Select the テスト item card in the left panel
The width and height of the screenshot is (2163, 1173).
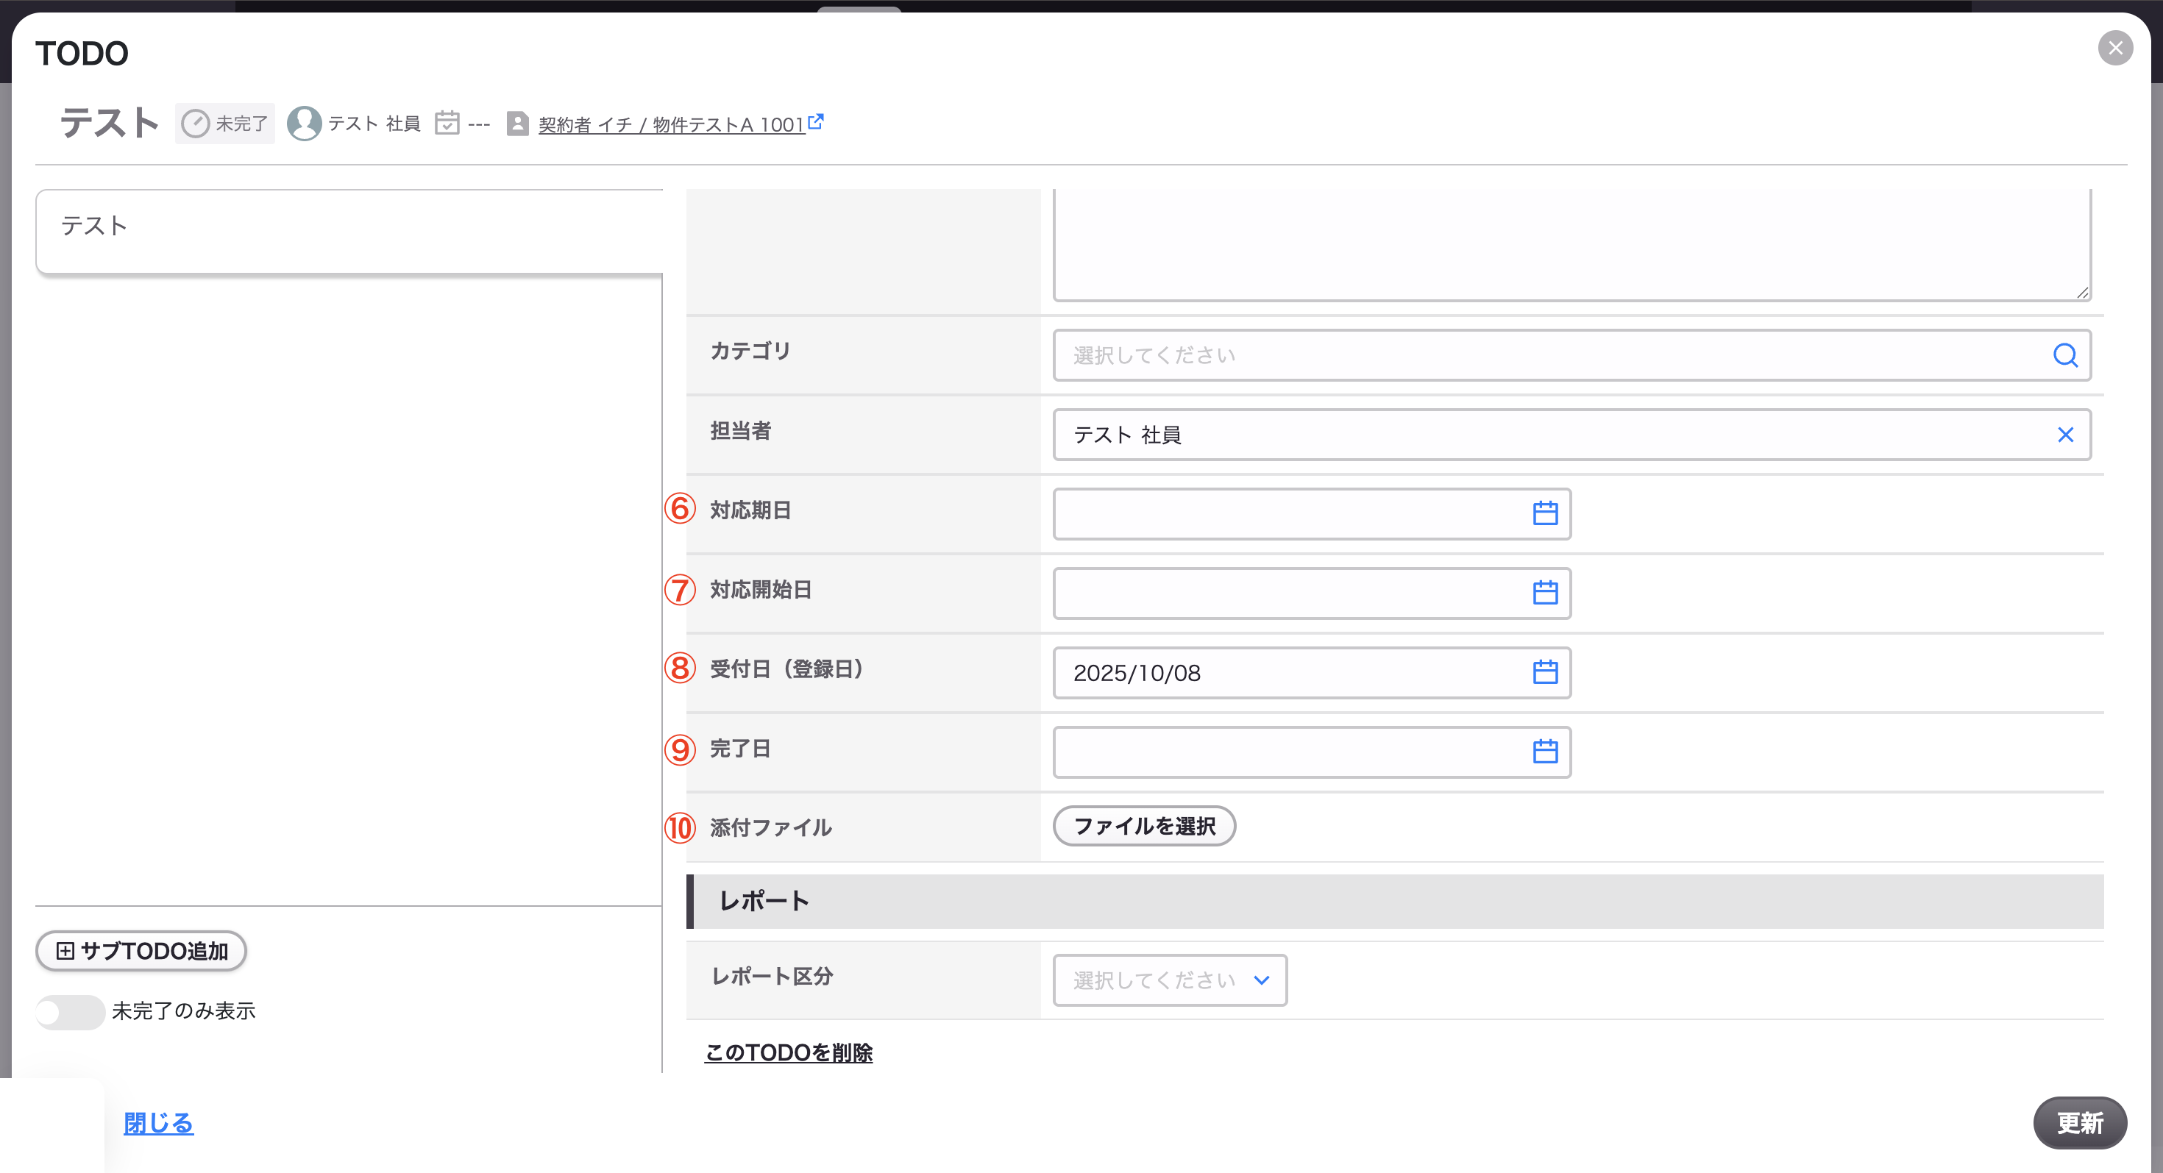[349, 232]
